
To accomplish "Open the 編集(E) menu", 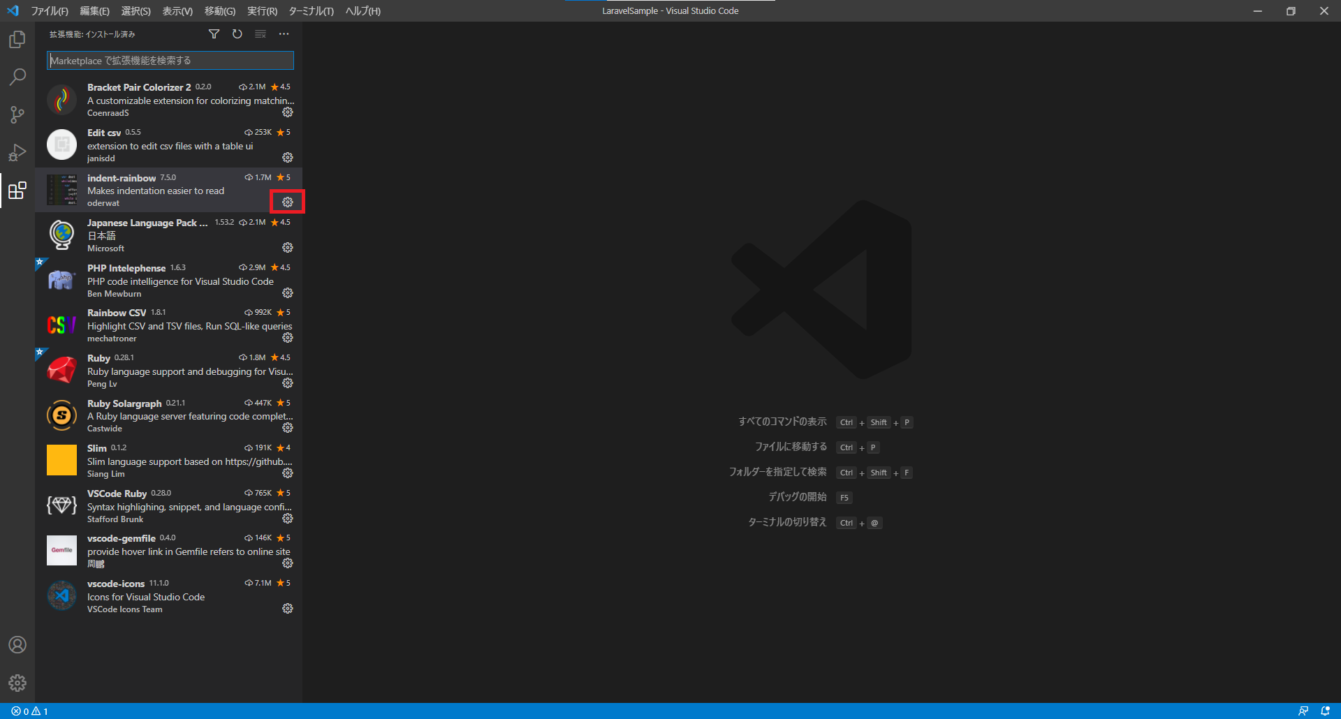I will coord(94,11).
